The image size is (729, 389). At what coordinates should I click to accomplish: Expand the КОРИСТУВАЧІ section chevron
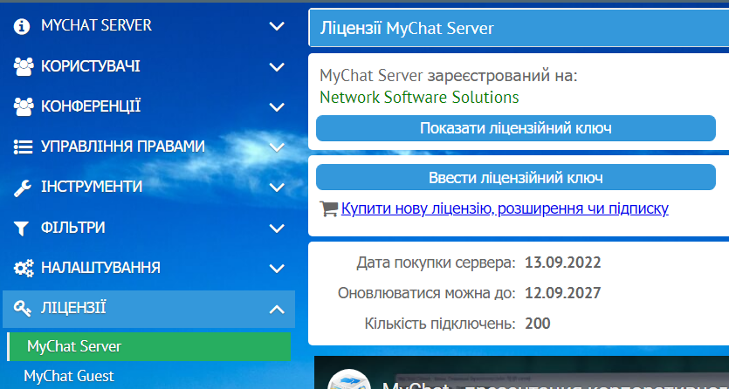277,67
